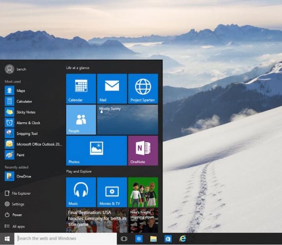Focus the Search the web and Windows box
282x245 pixels.
(x=65, y=239)
